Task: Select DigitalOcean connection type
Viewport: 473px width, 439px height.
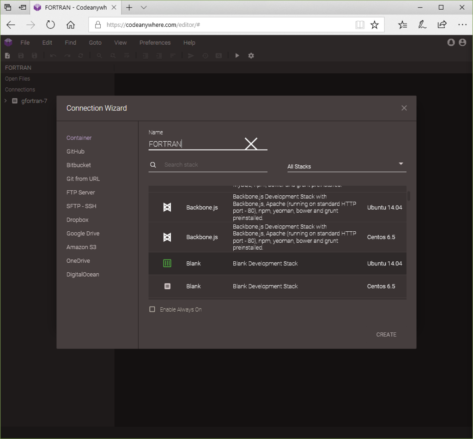Action: 83,274
